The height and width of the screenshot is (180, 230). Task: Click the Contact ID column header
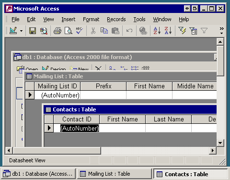pos(77,120)
